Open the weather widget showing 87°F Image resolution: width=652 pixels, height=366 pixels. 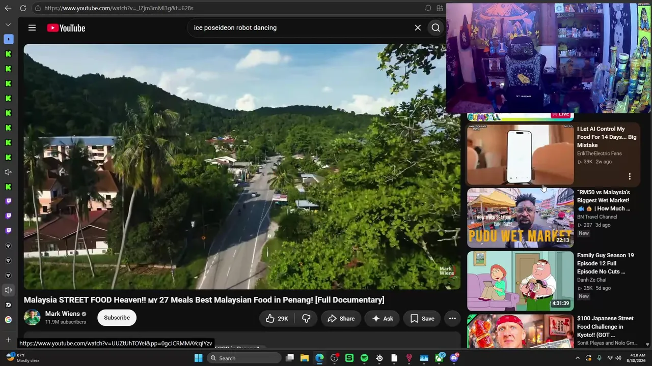[21, 358]
